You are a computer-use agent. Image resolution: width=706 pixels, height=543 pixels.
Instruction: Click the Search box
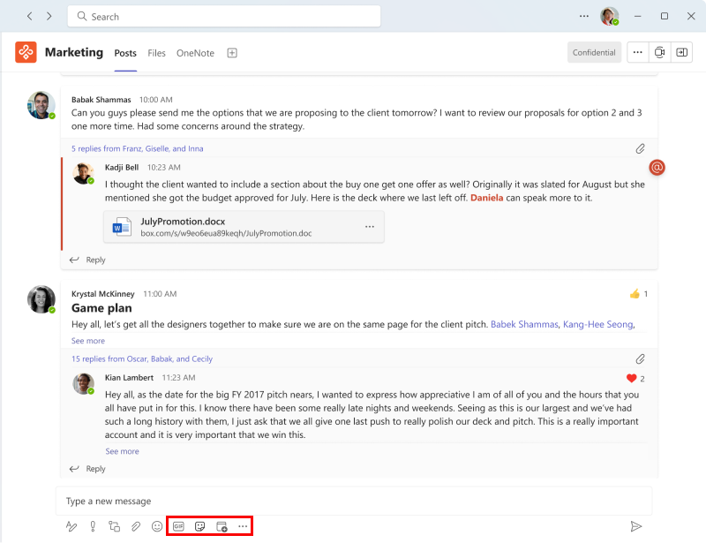224,16
